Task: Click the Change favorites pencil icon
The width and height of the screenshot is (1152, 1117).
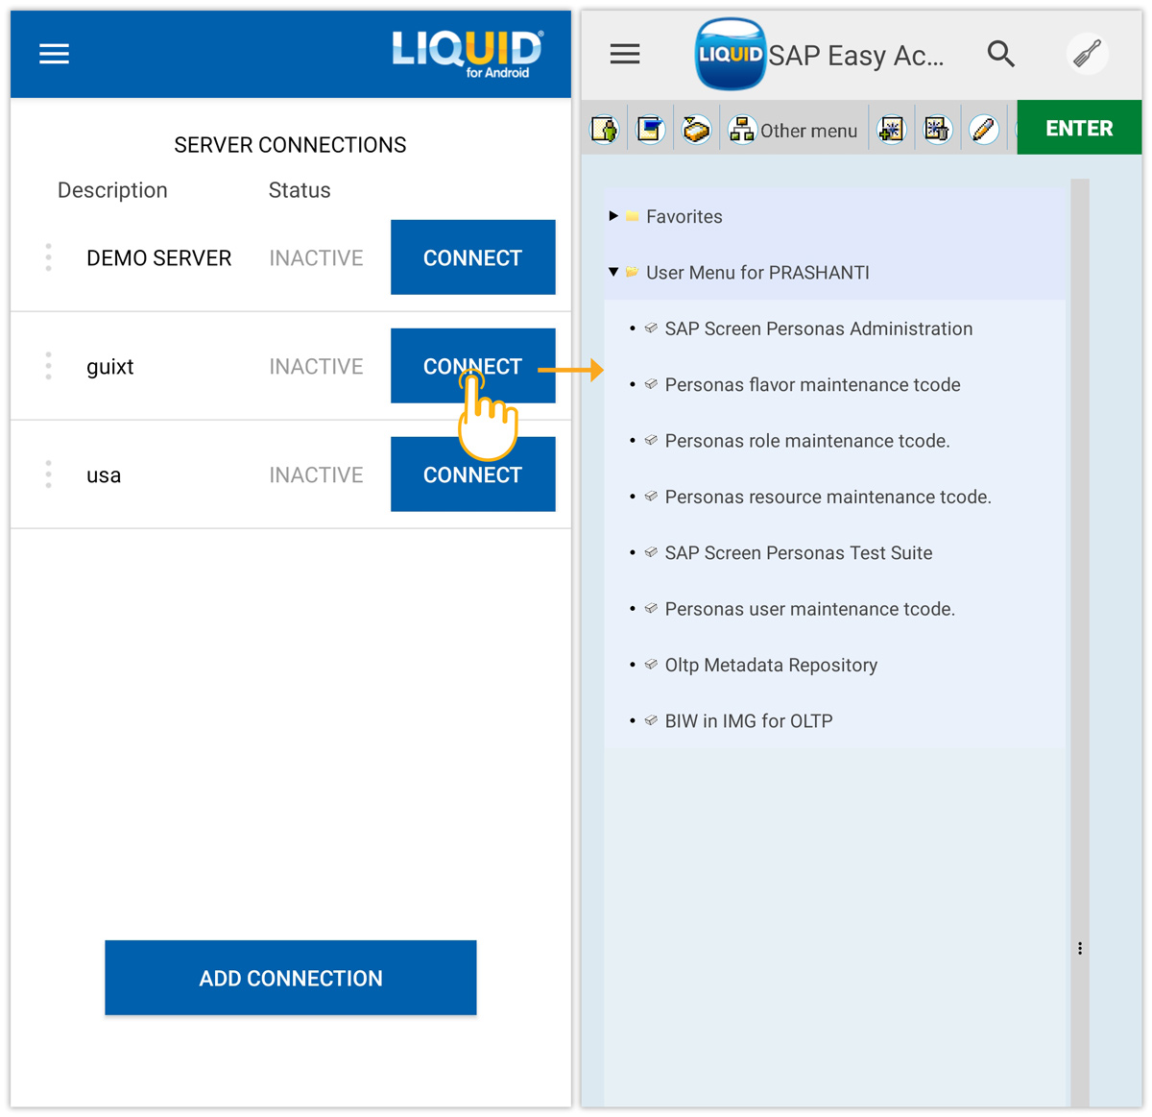Action: click(984, 129)
